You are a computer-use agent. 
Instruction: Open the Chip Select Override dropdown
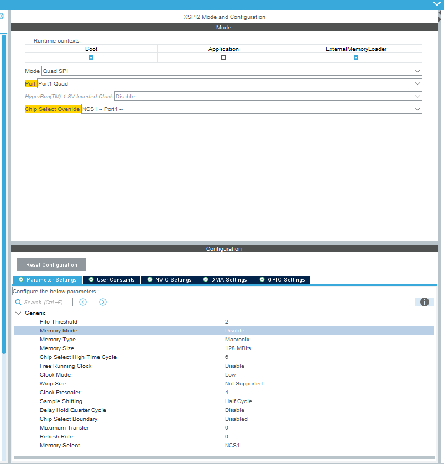252,109
